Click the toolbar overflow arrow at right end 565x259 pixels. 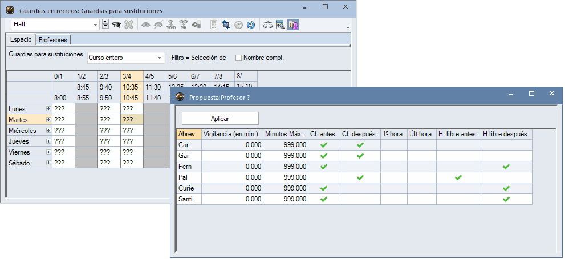(x=348, y=27)
